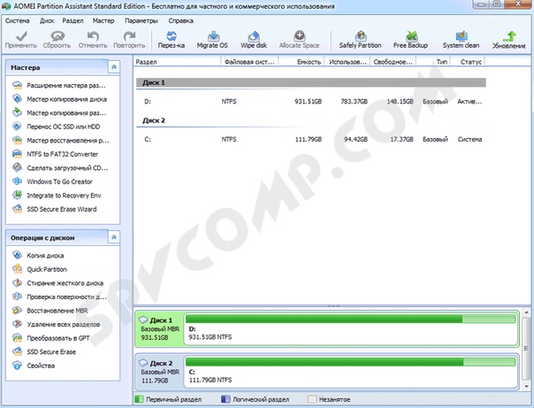Run Проверка поверхности диска operation
The width and height of the screenshot is (534, 408).
pyautogui.click(x=59, y=296)
